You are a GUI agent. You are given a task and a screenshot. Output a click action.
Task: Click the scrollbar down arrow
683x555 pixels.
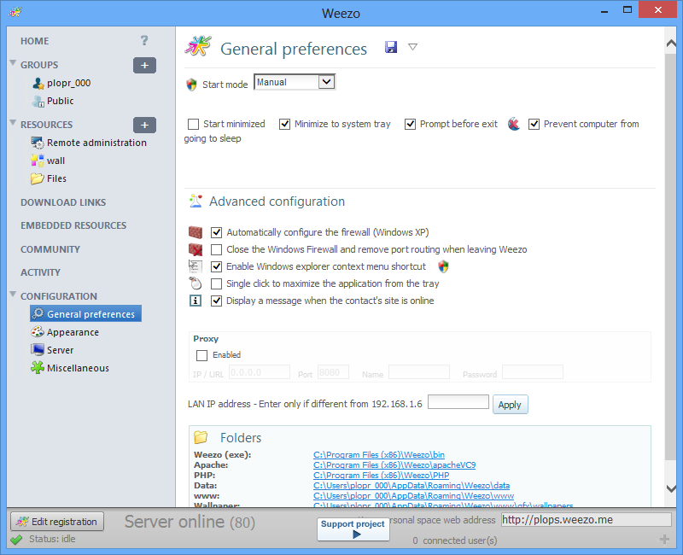tap(671, 488)
